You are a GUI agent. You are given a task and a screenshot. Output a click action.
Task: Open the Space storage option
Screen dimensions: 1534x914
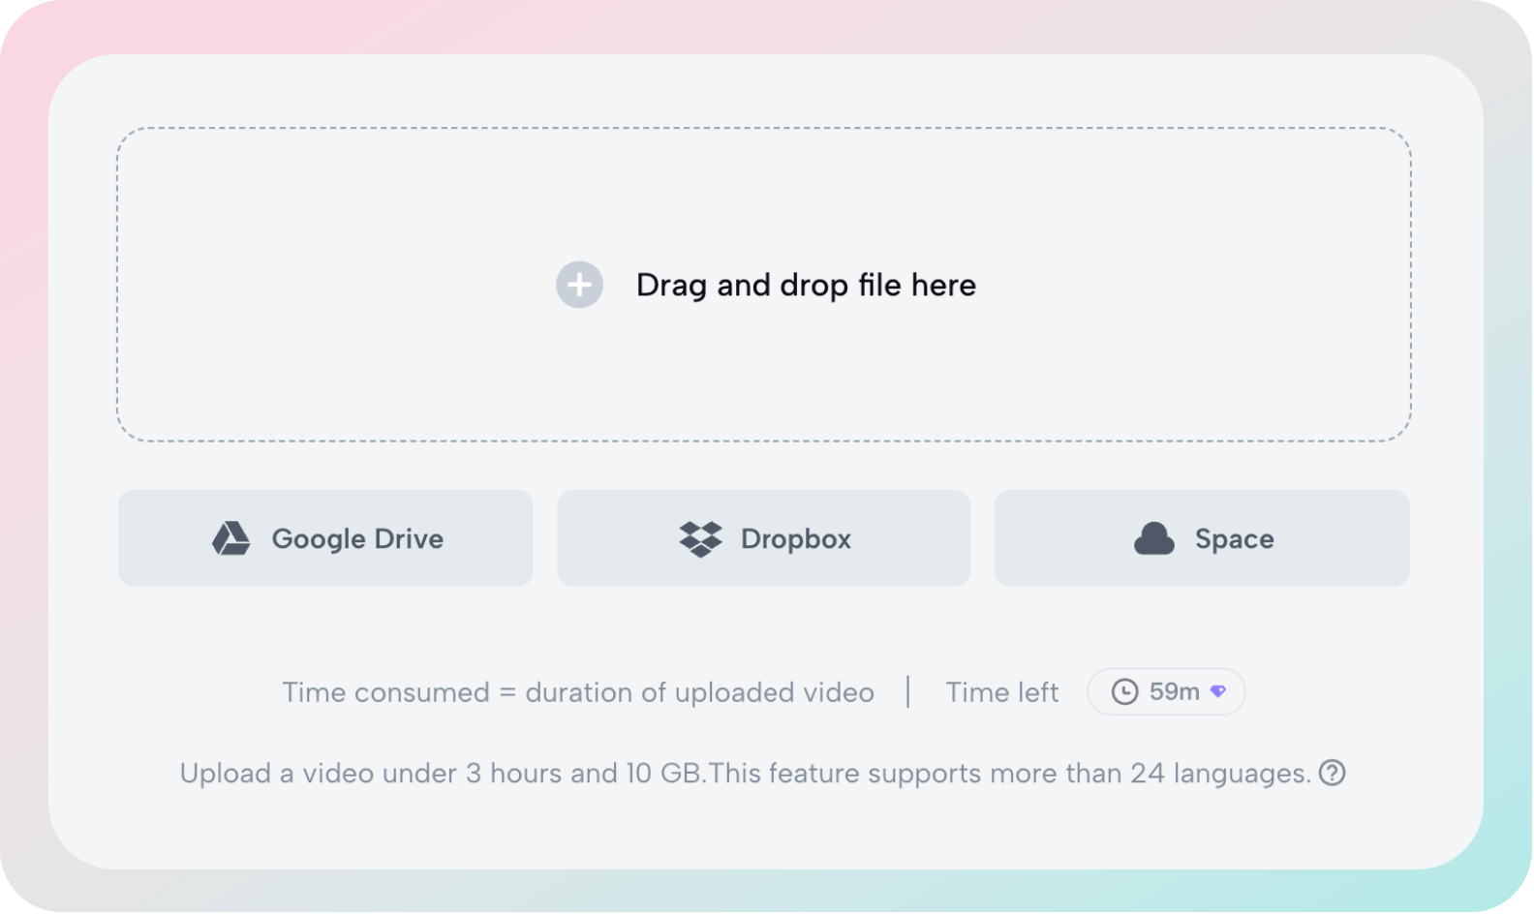click(x=1202, y=538)
